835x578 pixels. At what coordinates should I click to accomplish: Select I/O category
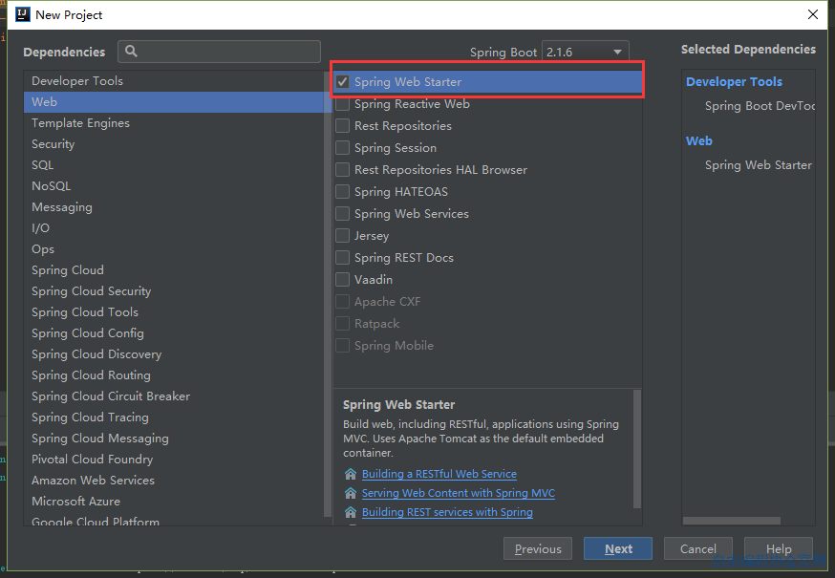click(x=174, y=228)
